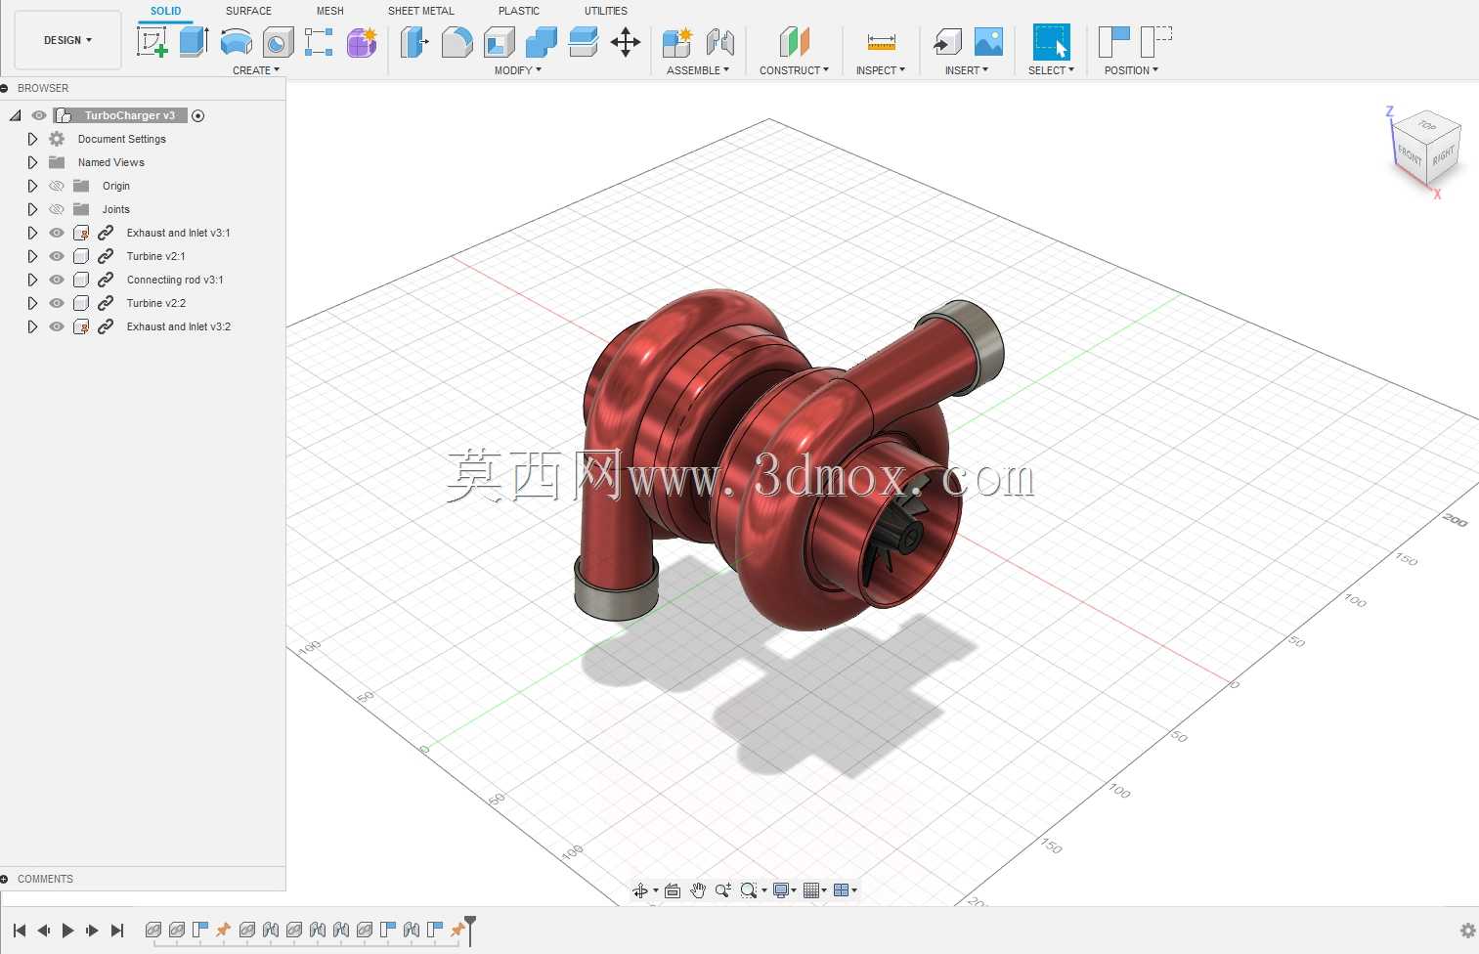Select the Press Pull tool
1479x954 pixels.
click(414, 42)
